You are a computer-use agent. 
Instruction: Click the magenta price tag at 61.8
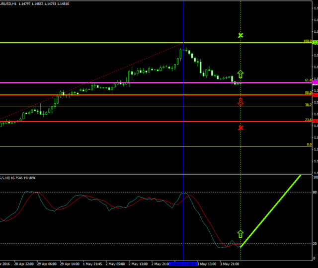click(315, 82)
